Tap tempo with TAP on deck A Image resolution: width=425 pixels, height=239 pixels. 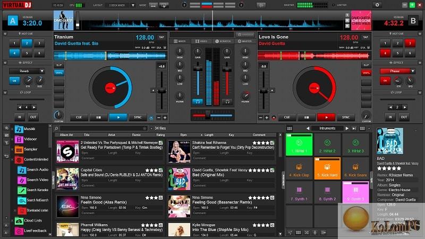[161, 37]
